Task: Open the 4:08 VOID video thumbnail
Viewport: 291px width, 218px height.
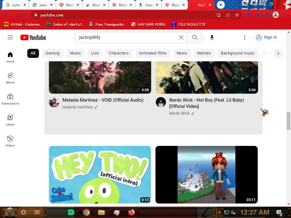Action: (100, 77)
